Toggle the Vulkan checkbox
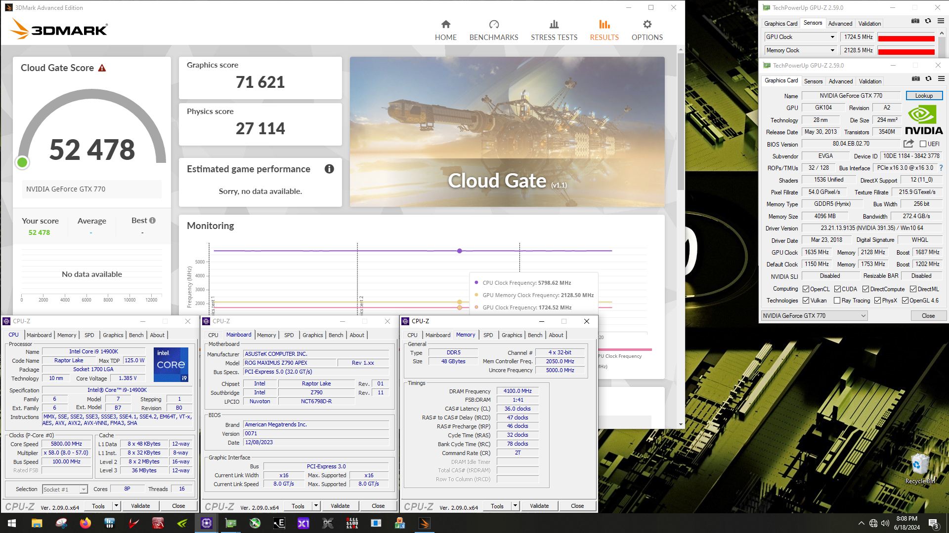Image resolution: width=949 pixels, height=533 pixels. point(806,301)
